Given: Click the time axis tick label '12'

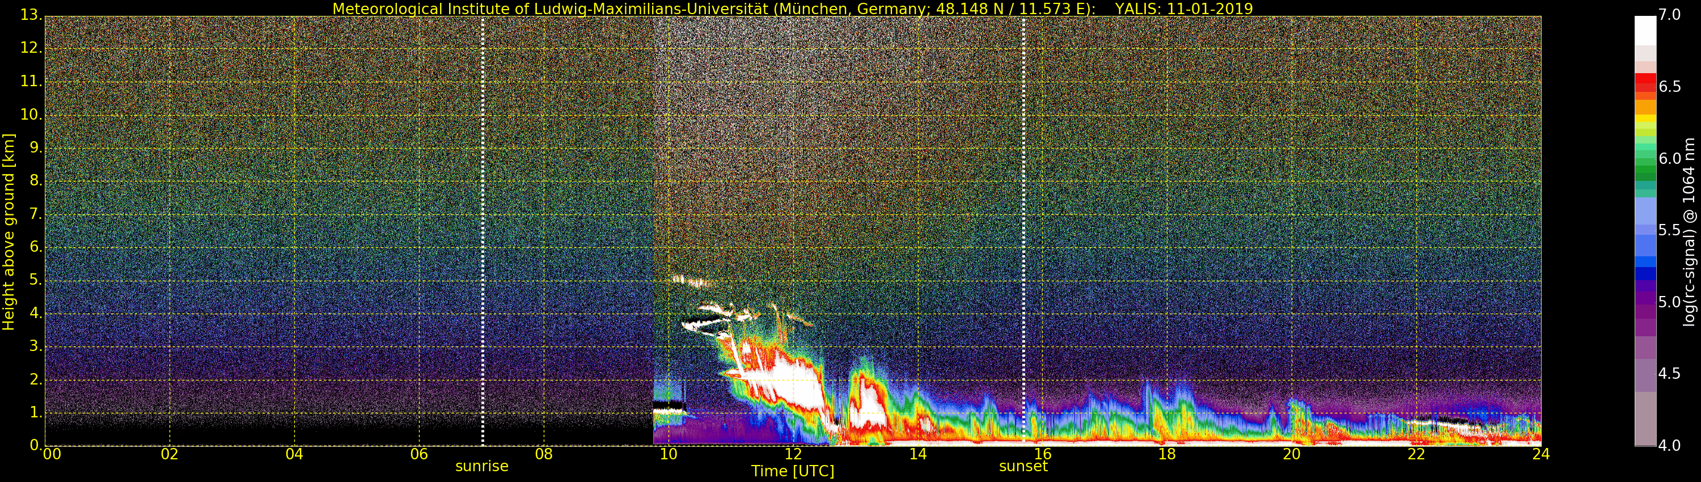Looking at the screenshot, I should (x=793, y=454).
